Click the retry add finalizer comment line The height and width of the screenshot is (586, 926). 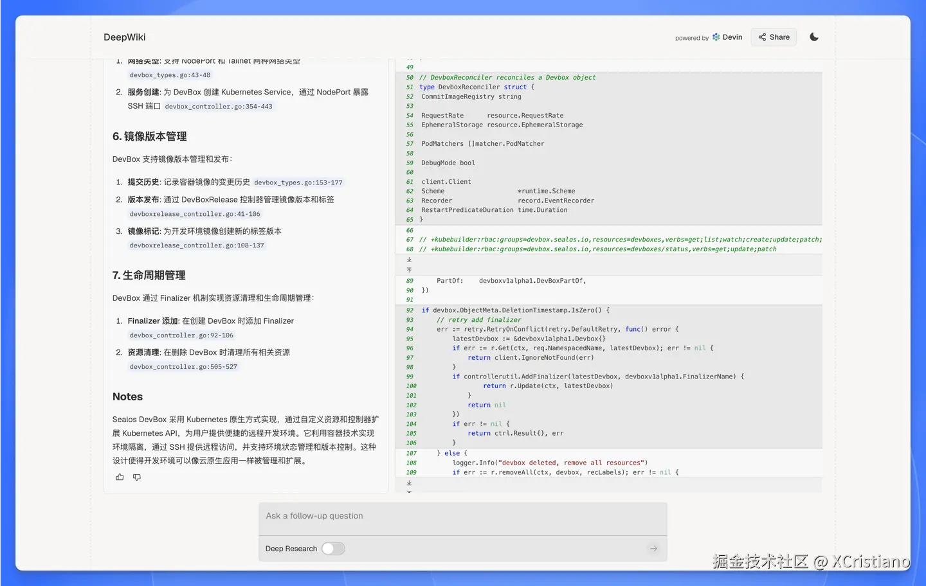pyautogui.click(x=479, y=319)
